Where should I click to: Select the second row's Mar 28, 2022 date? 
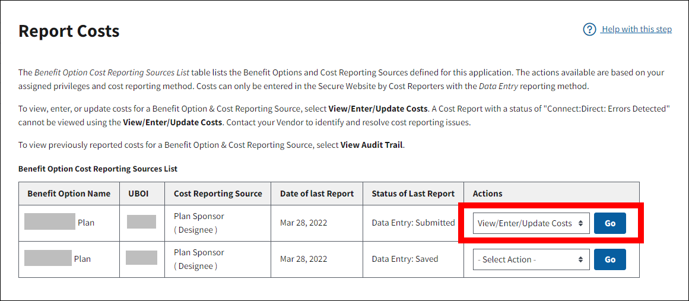pos(304,259)
